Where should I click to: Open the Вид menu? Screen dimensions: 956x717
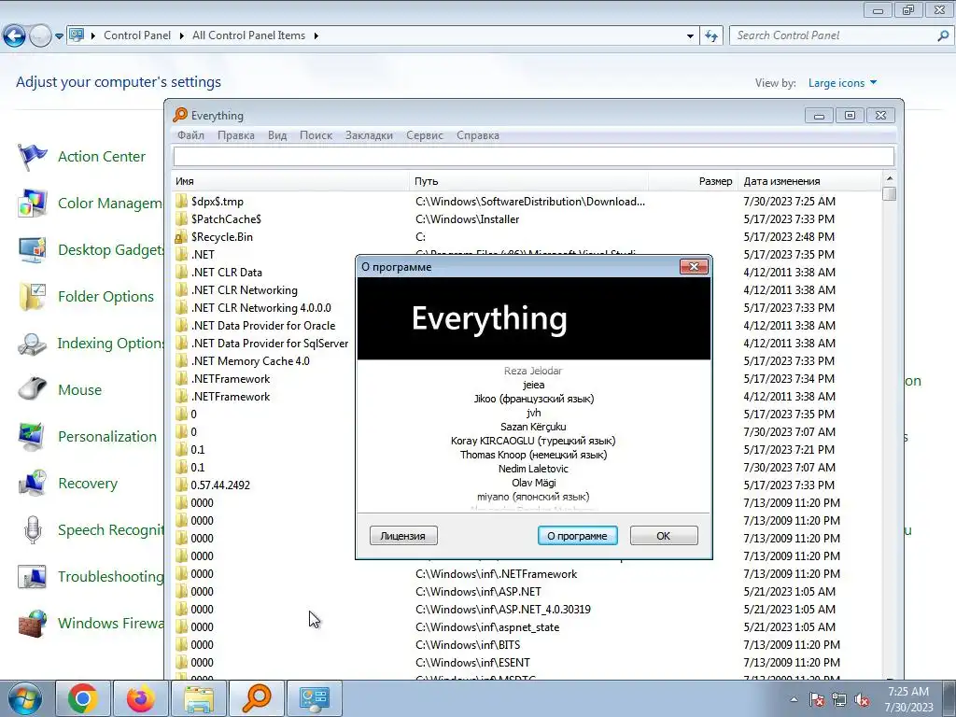click(x=276, y=135)
